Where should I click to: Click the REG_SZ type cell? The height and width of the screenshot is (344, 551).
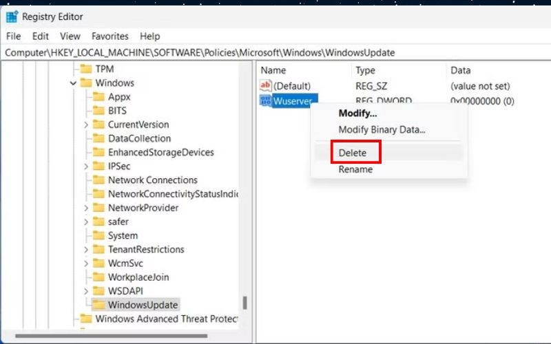coord(371,86)
